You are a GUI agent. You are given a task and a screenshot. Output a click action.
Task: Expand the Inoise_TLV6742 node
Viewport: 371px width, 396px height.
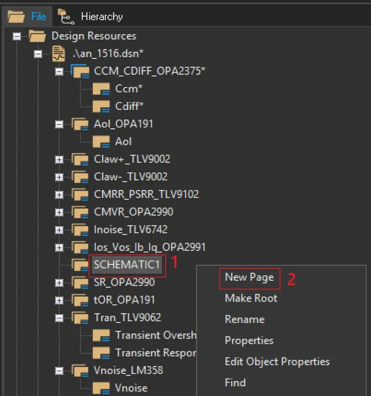click(x=59, y=230)
